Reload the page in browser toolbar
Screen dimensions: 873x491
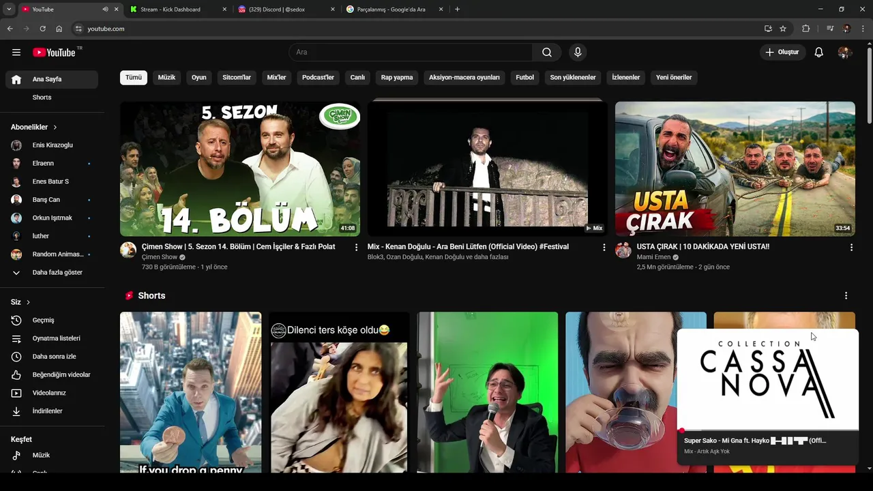[x=42, y=29]
